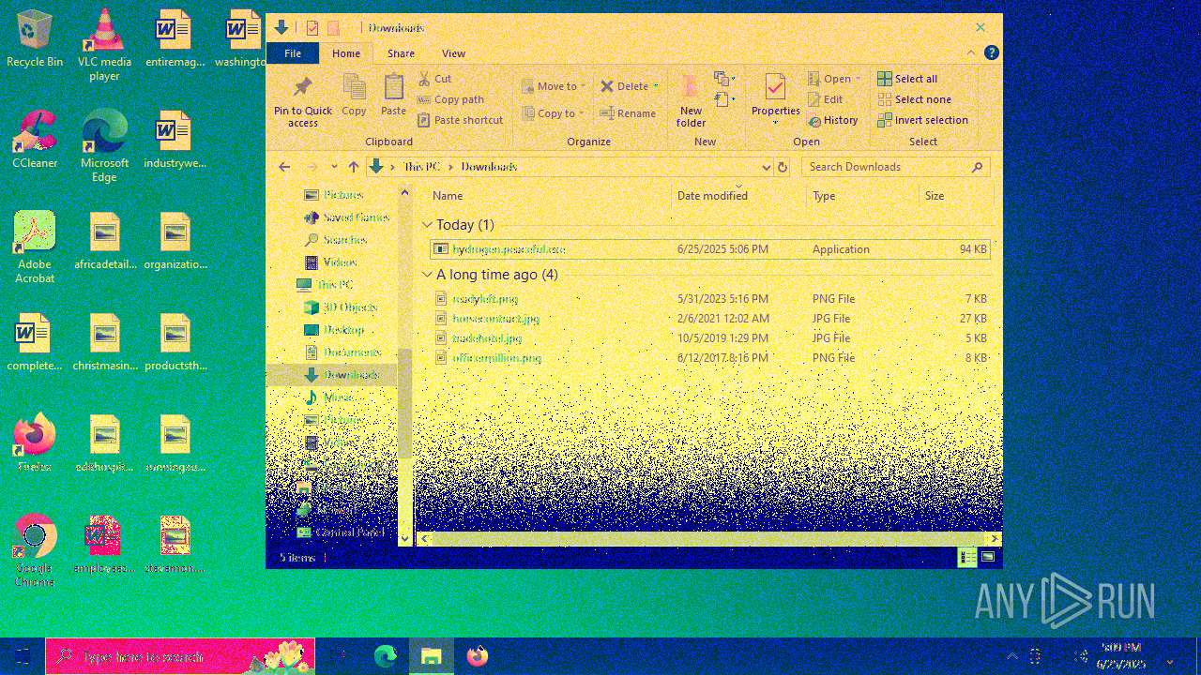Switch to the Share ribbon tab
Image resolution: width=1201 pixels, height=675 pixels.
(x=401, y=53)
